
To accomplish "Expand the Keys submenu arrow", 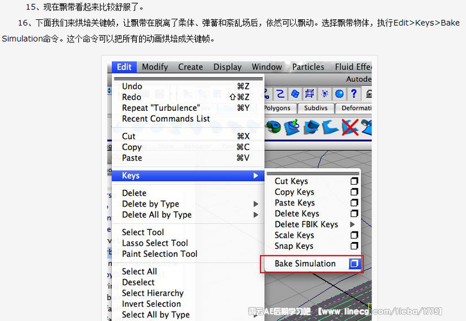I will click(x=255, y=176).
